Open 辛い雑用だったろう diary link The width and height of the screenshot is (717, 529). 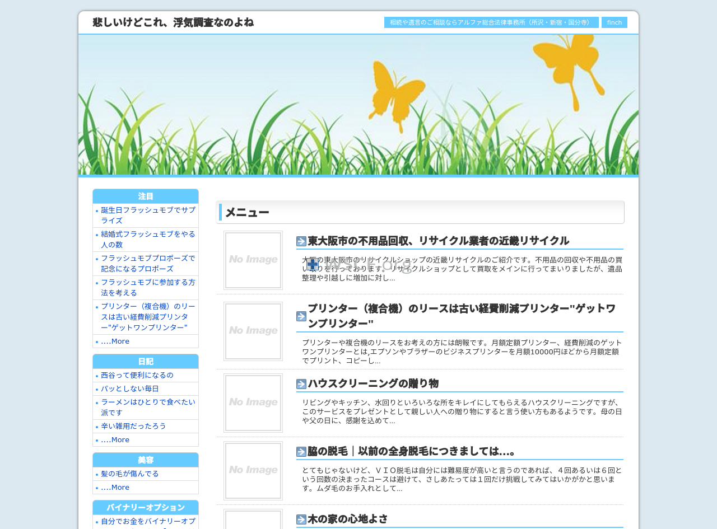pos(133,427)
